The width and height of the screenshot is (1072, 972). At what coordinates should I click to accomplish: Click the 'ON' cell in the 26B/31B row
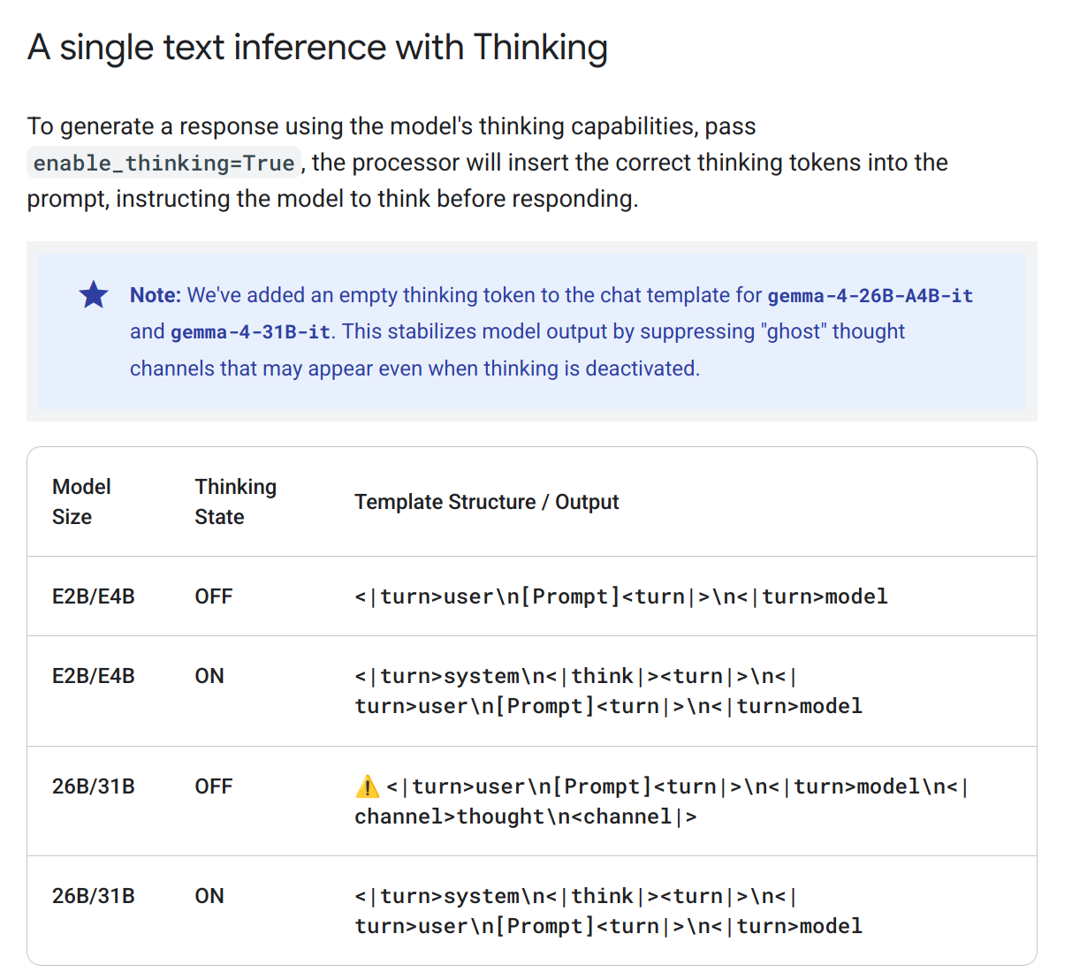click(x=209, y=896)
